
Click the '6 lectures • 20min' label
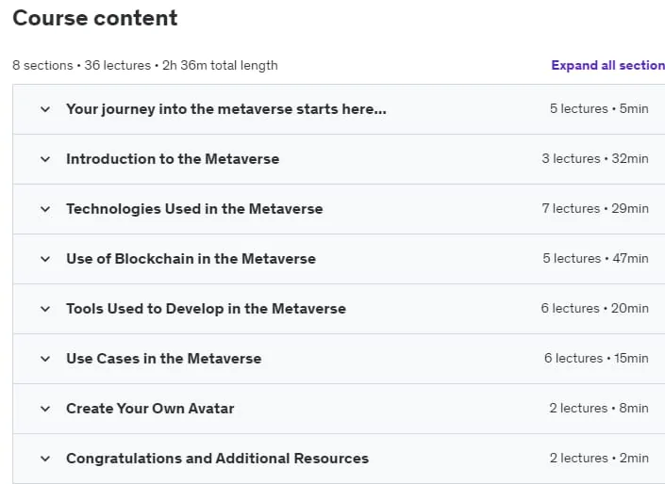click(x=594, y=309)
